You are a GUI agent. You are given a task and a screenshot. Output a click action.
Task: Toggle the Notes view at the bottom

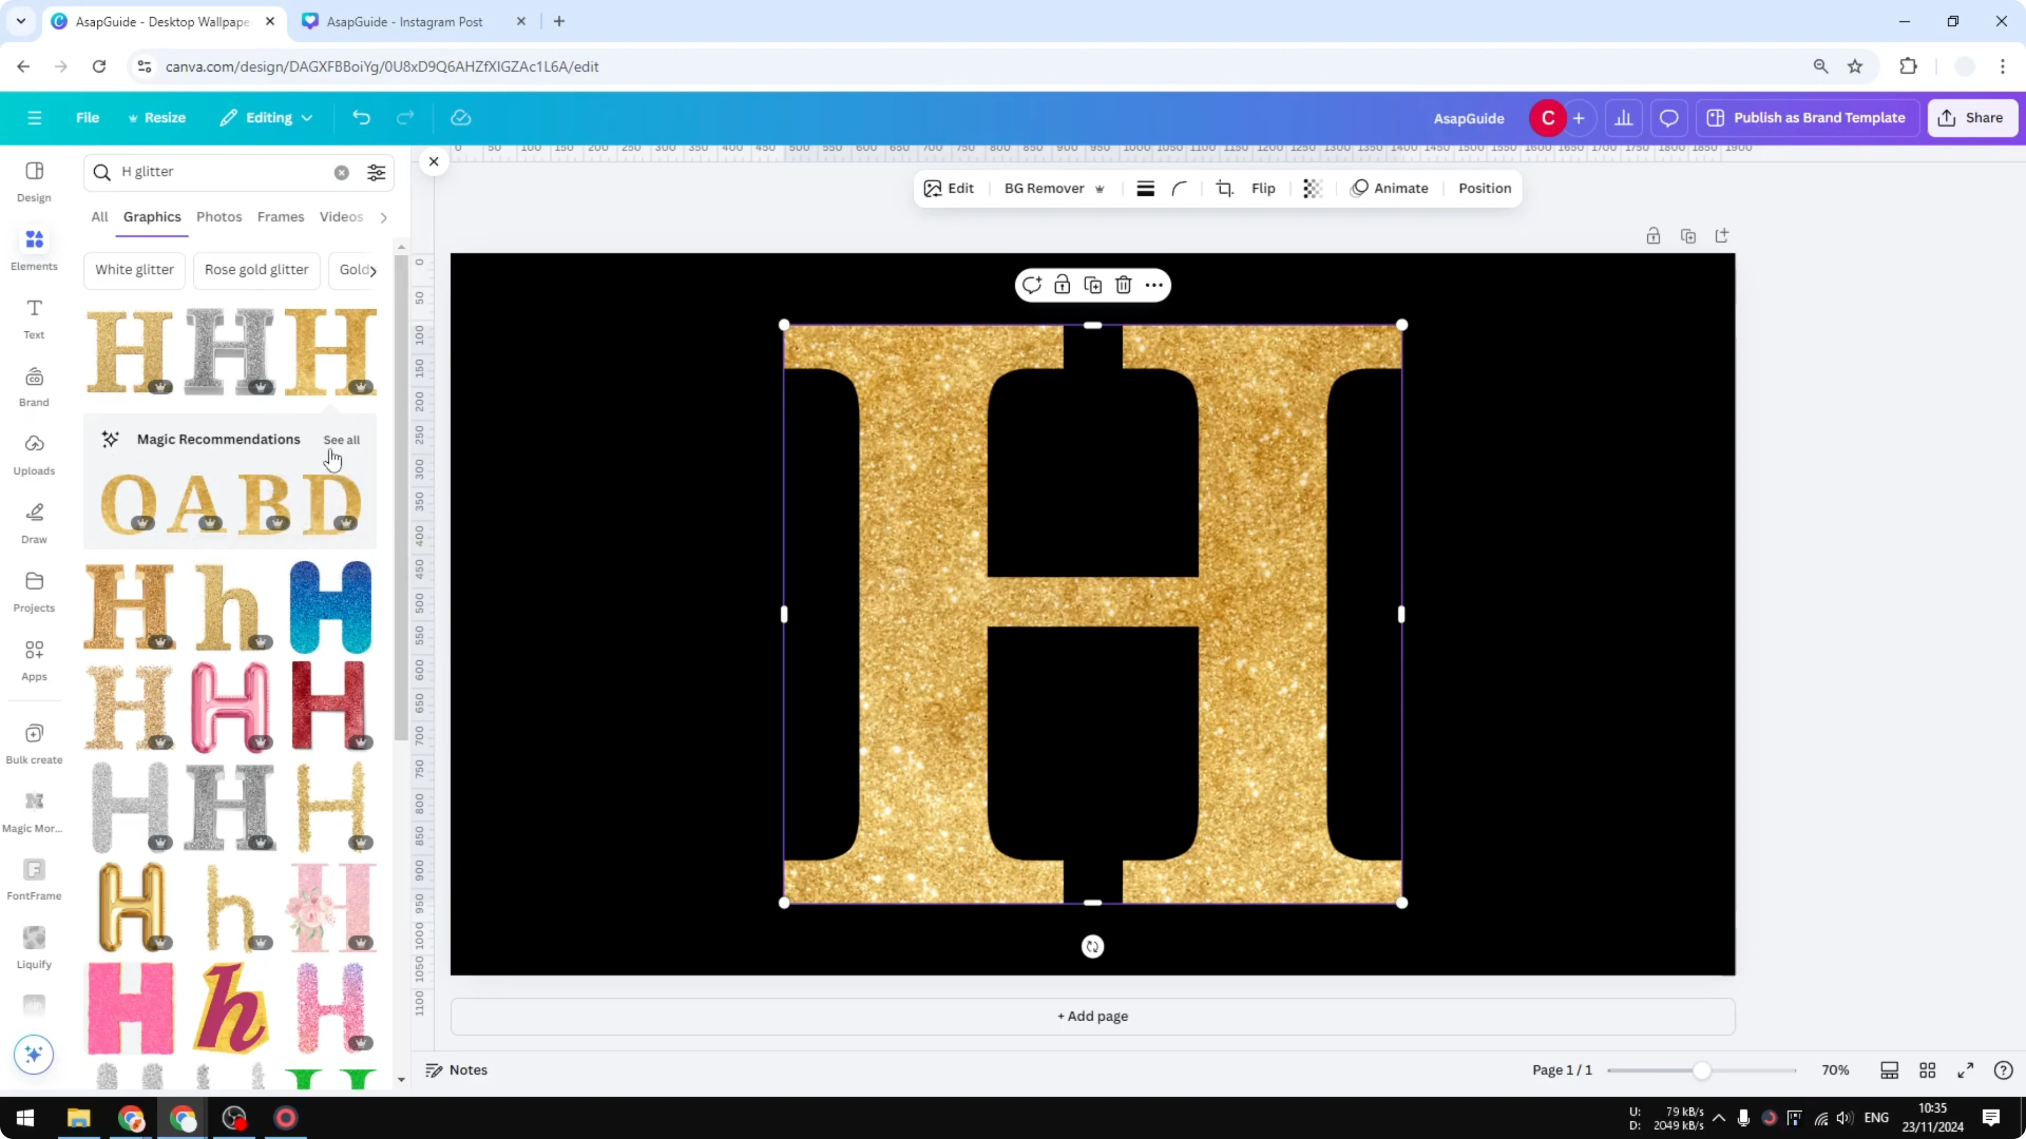456,1070
